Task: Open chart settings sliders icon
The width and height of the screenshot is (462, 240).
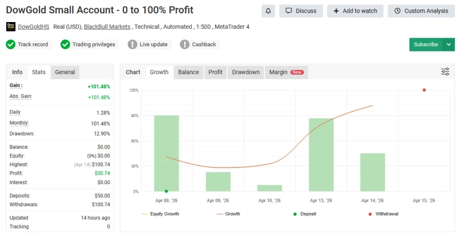Action: 445,72
